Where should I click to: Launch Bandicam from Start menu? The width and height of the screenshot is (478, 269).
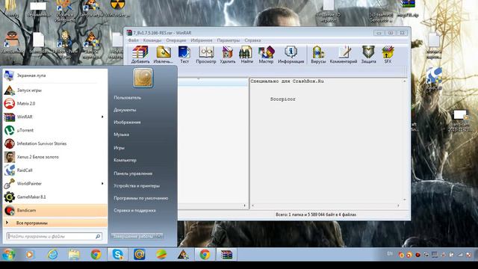click(x=55, y=211)
